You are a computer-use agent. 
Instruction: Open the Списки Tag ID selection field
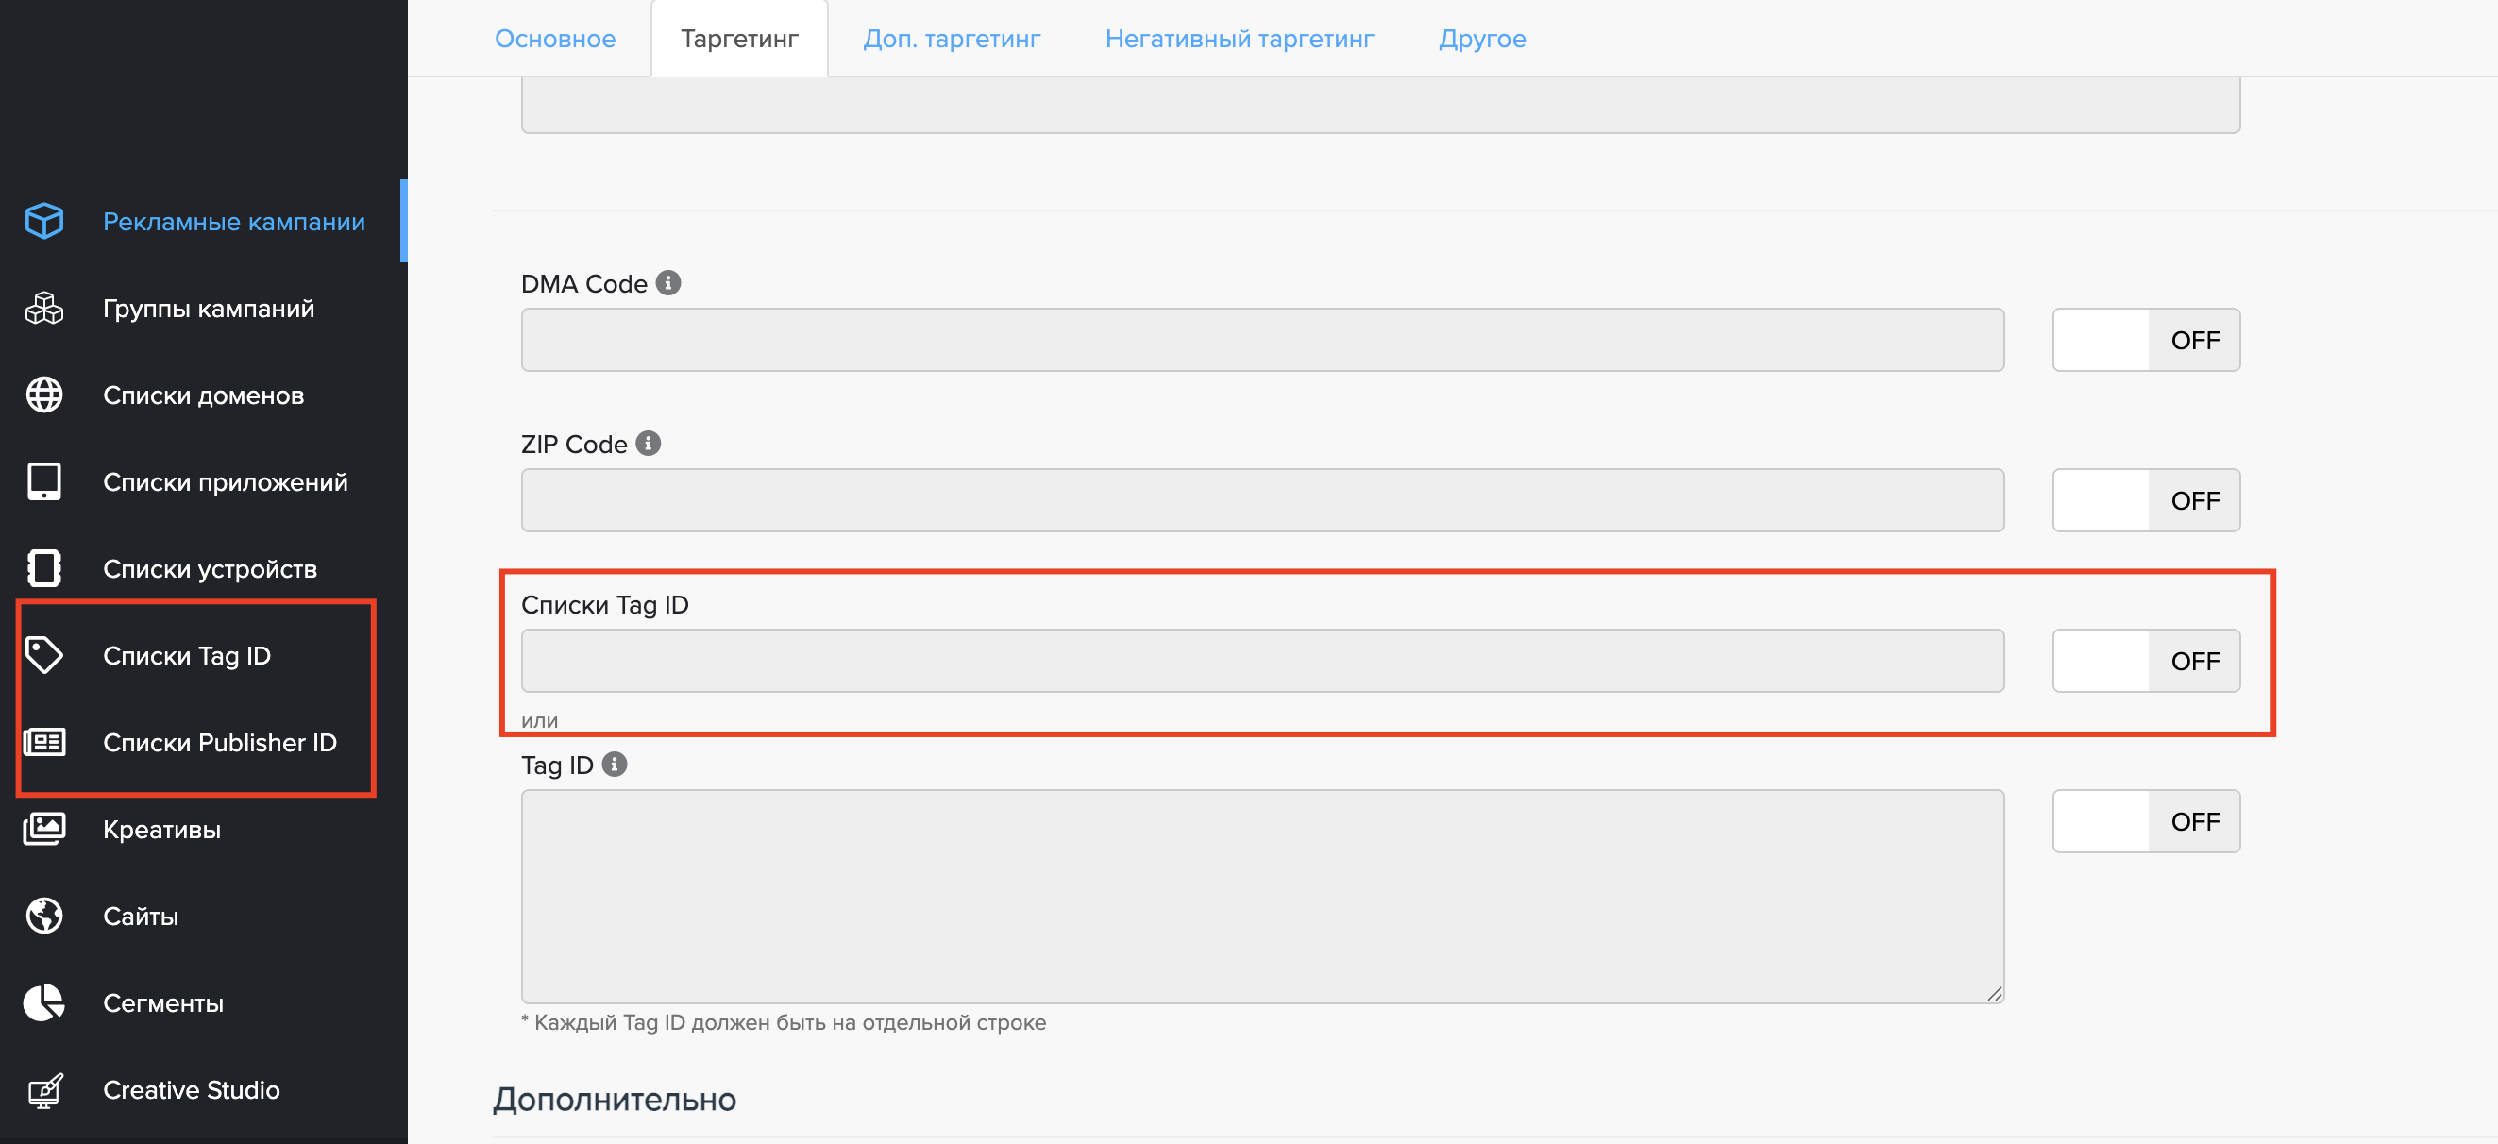1261,661
